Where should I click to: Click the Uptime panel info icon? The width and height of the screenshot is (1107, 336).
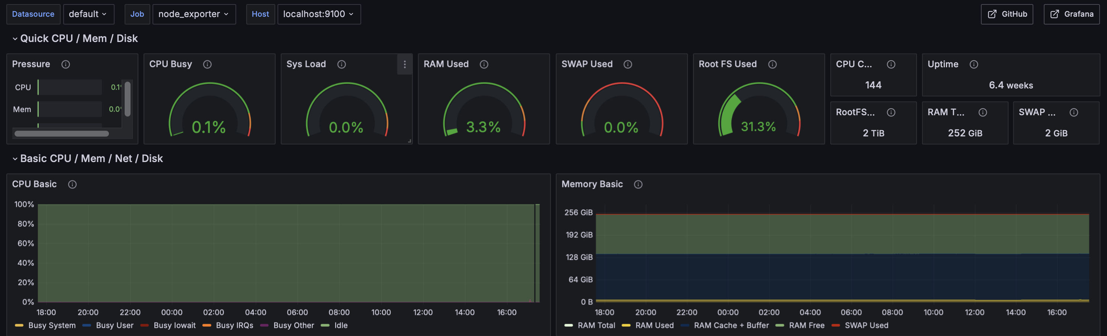974,64
